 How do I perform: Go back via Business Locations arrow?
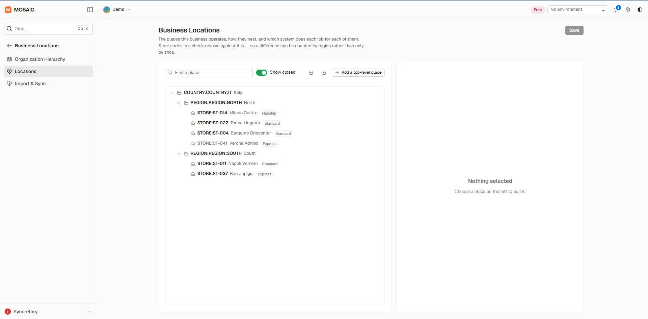(x=9, y=46)
